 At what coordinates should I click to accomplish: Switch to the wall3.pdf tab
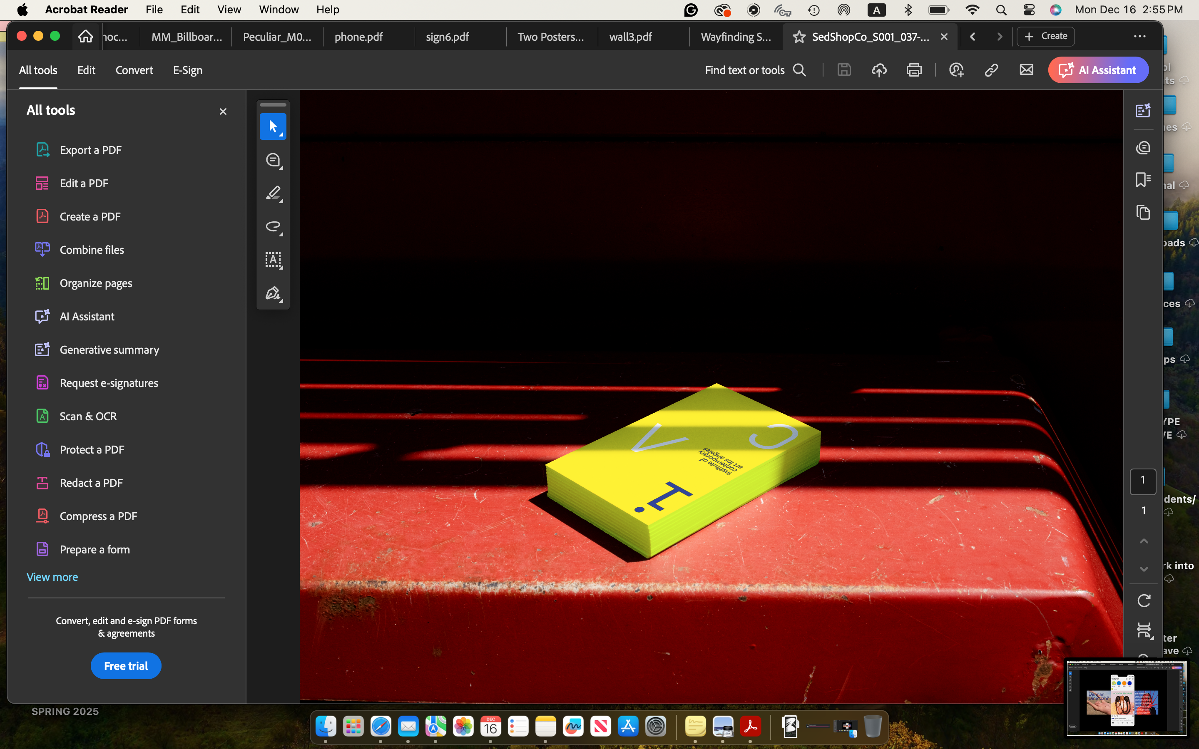[630, 37]
